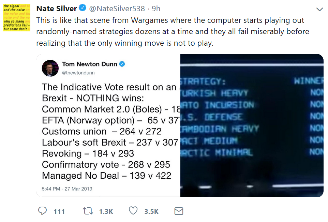Viewport: 328px width, 222px height.
Task: Visit the @NateSilver538 handle link
Action: [118, 8]
